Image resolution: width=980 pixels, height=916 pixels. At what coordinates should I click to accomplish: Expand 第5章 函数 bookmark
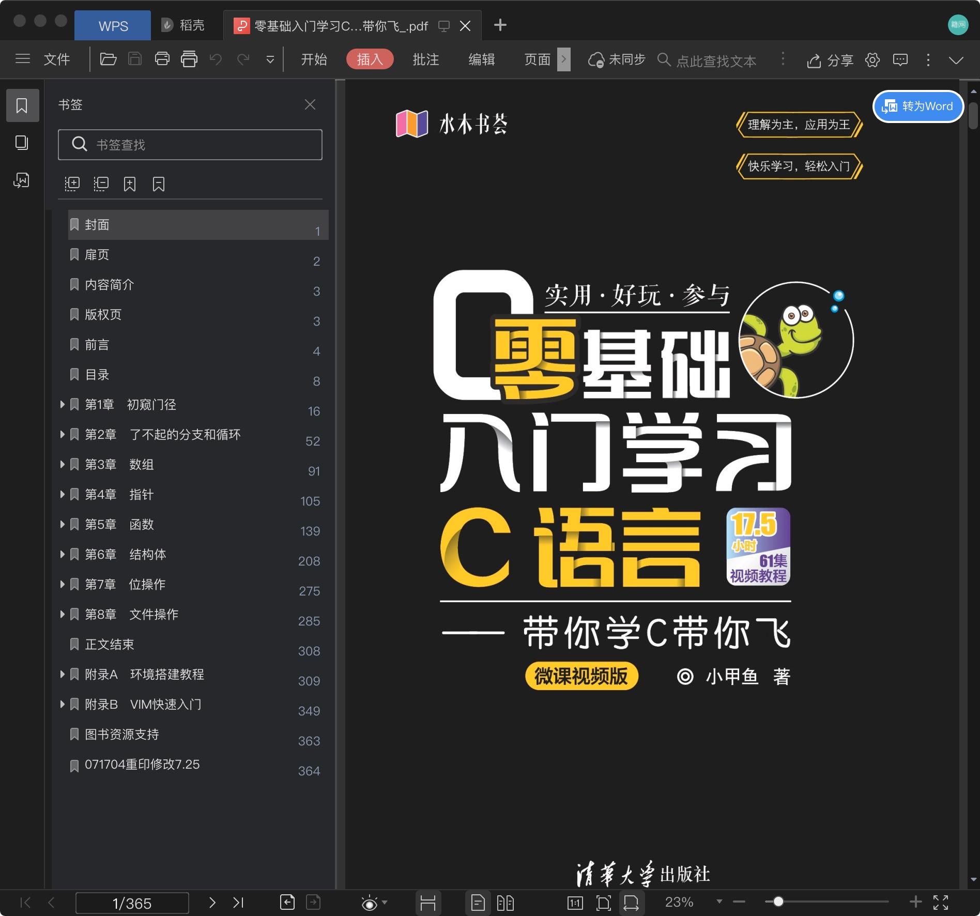62,524
